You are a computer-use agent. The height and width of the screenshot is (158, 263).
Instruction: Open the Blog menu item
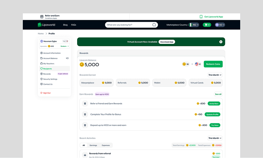point(65,25)
